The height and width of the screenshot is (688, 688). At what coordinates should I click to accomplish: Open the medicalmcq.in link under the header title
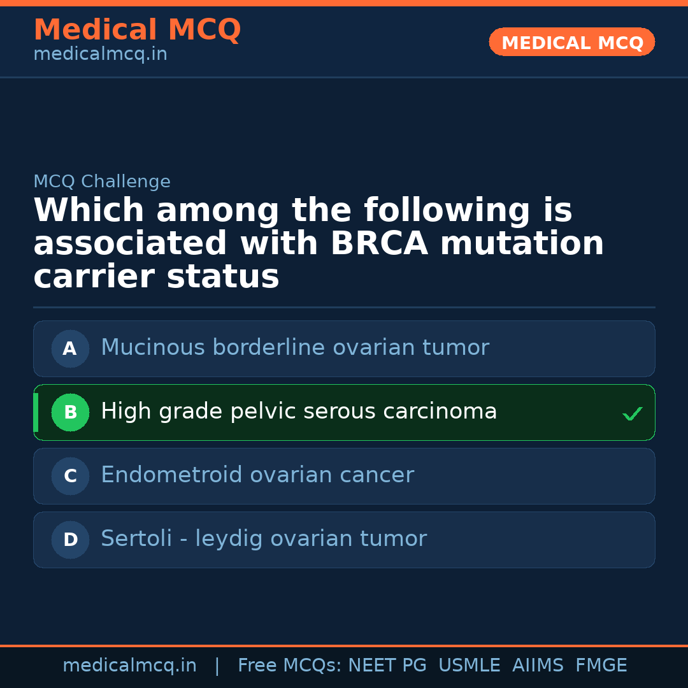(x=100, y=55)
